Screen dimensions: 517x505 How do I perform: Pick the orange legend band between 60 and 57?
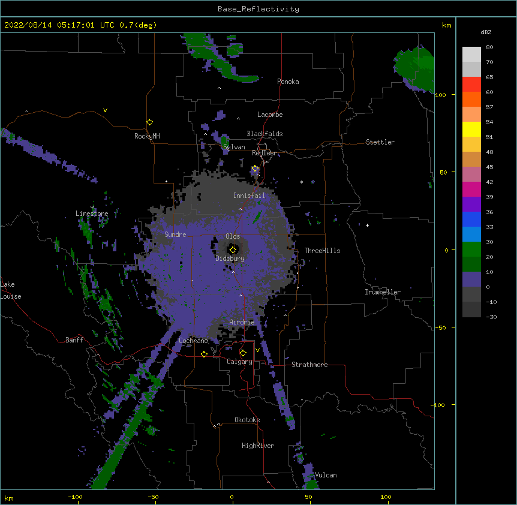[471, 99]
